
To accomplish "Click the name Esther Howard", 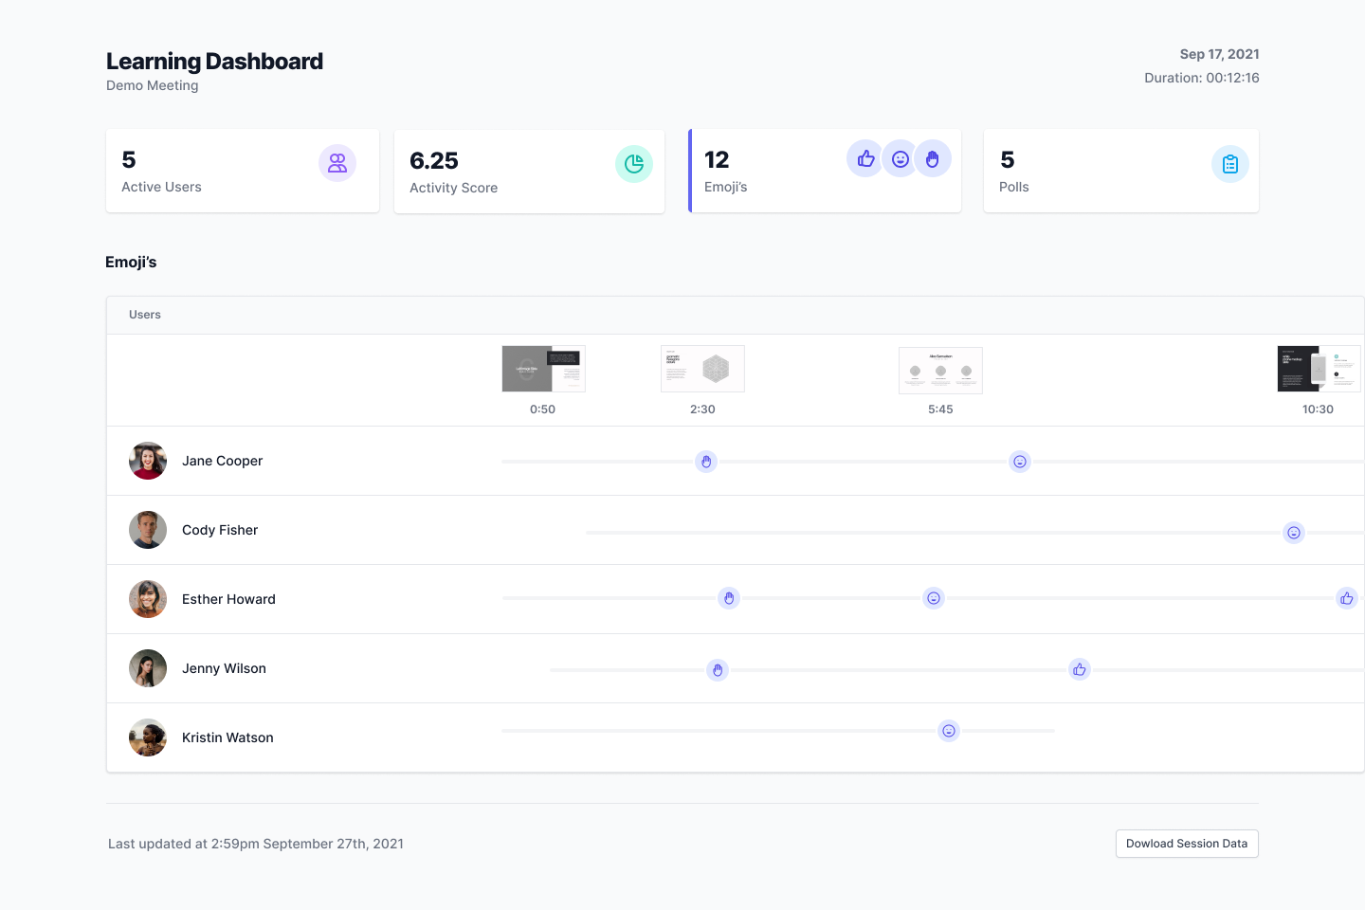I will point(228,599).
